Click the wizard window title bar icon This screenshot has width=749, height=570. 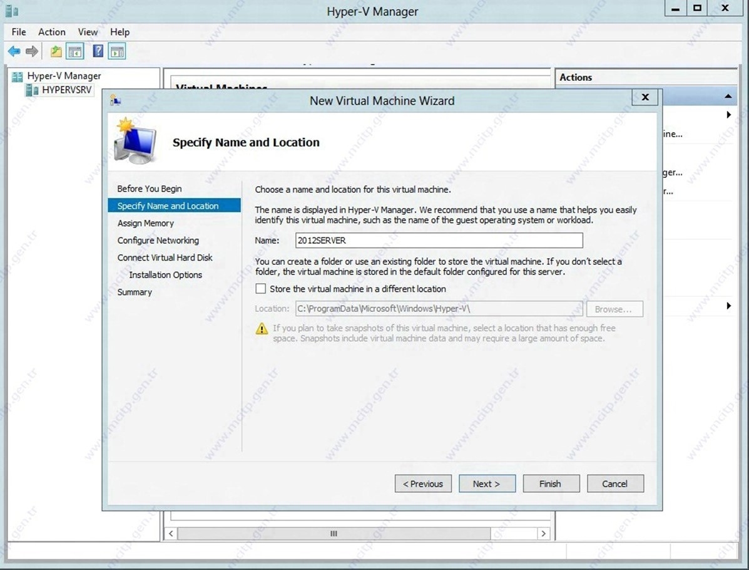[x=116, y=100]
